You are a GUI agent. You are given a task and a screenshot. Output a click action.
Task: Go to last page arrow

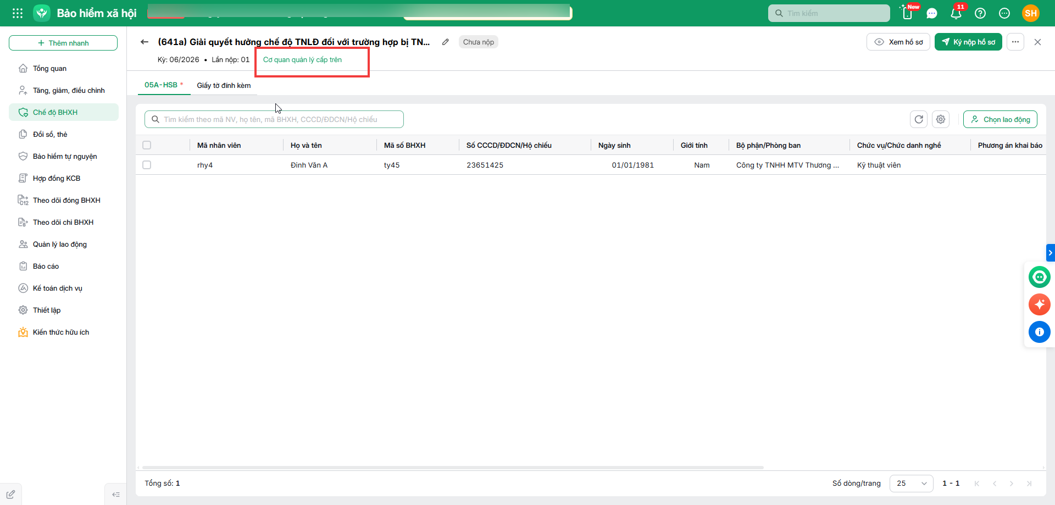tap(1029, 484)
